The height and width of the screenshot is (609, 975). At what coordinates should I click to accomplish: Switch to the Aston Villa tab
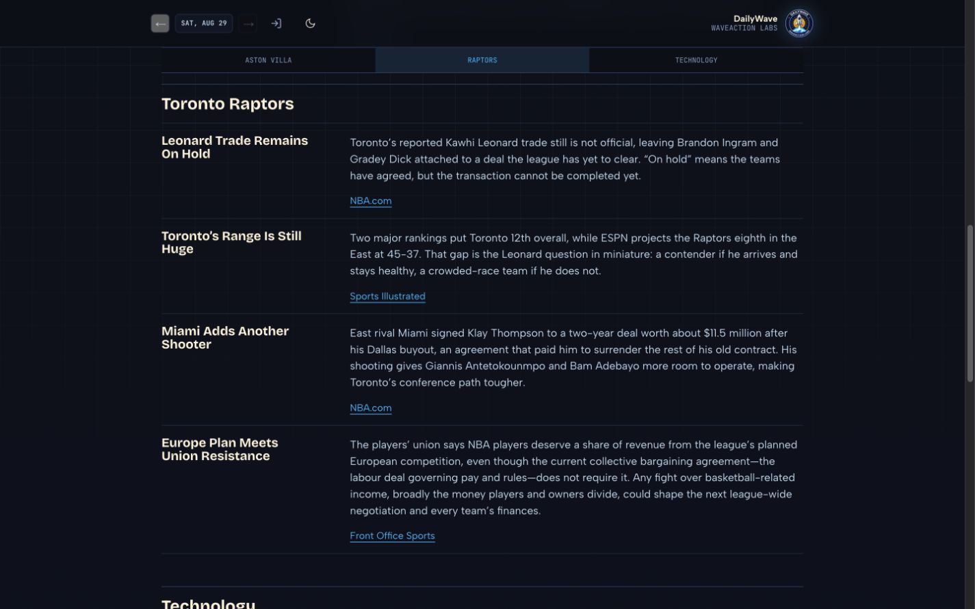point(268,60)
